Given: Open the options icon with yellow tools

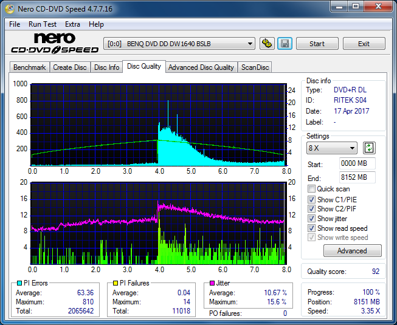Looking at the screenshot, I should 267,44.
